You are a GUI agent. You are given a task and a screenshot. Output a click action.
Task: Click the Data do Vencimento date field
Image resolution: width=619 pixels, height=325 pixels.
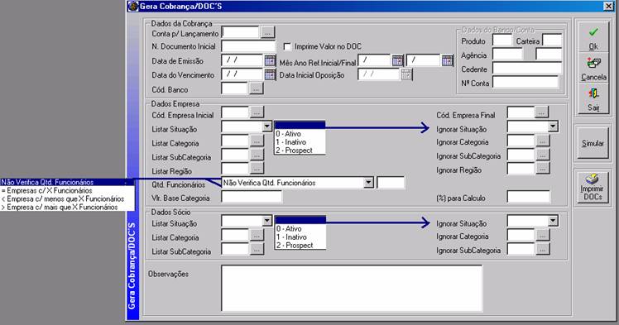(242, 74)
